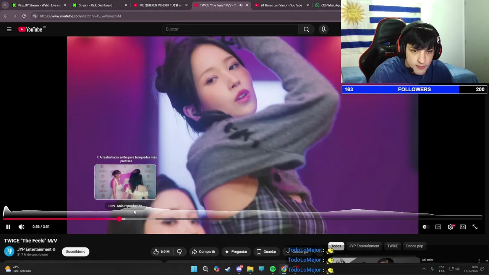Click the Preguntar ask button
The image size is (489, 275).
coord(236,252)
